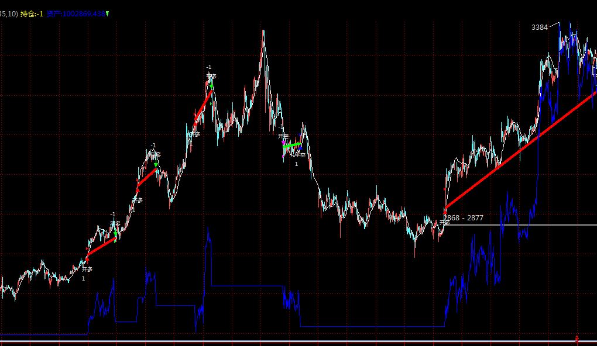Click the green arrow after the 资产 value
Viewport: 597px width, 346px height.
107,13
